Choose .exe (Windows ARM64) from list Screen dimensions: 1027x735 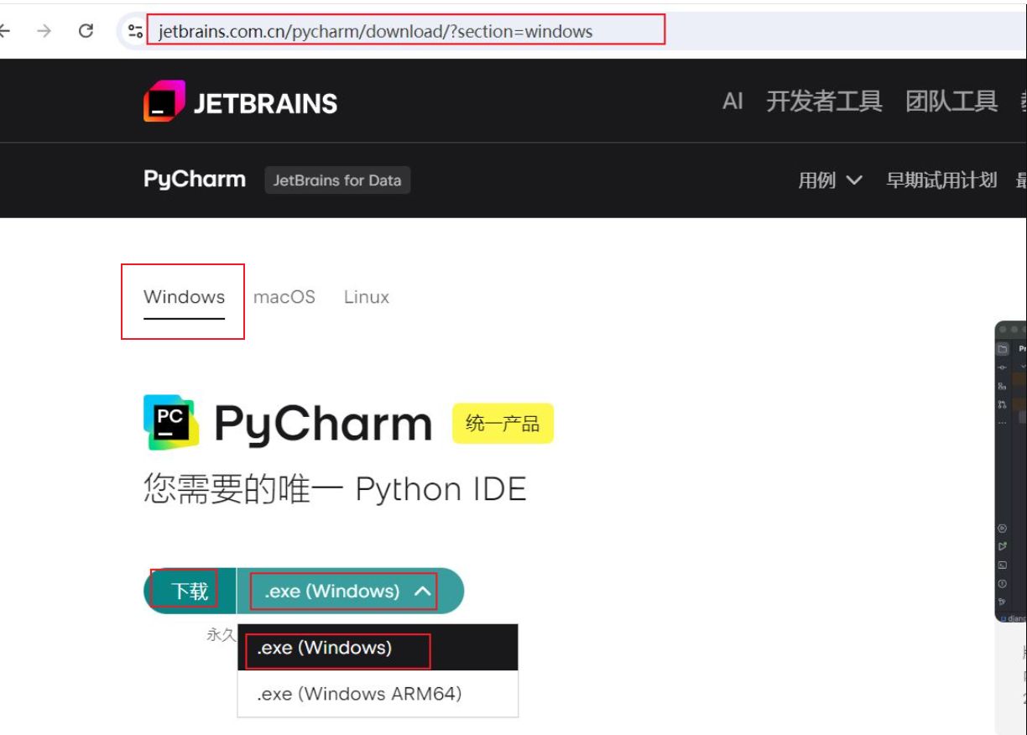tap(359, 694)
